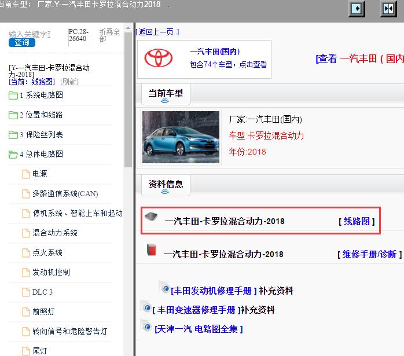Open the 维修手册/诊断 link
The width and height of the screenshot is (404, 356).
tap(369, 255)
